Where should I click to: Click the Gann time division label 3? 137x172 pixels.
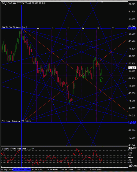pos(68,28)
